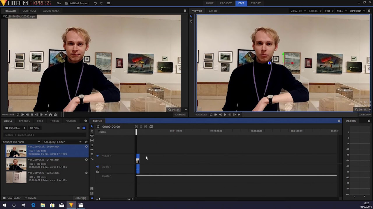
Task: Select the Slip tool in editor toolbar
Action: click(92, 140)
